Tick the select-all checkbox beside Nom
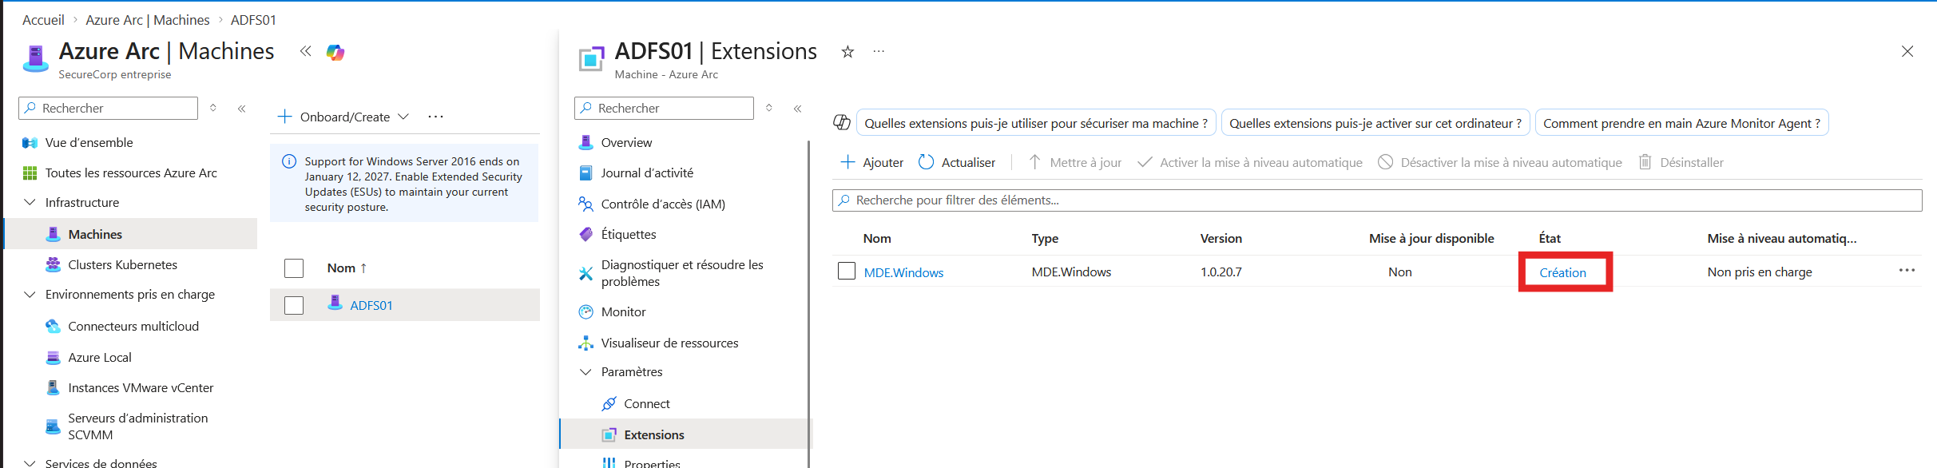 [x=294, y=268]
